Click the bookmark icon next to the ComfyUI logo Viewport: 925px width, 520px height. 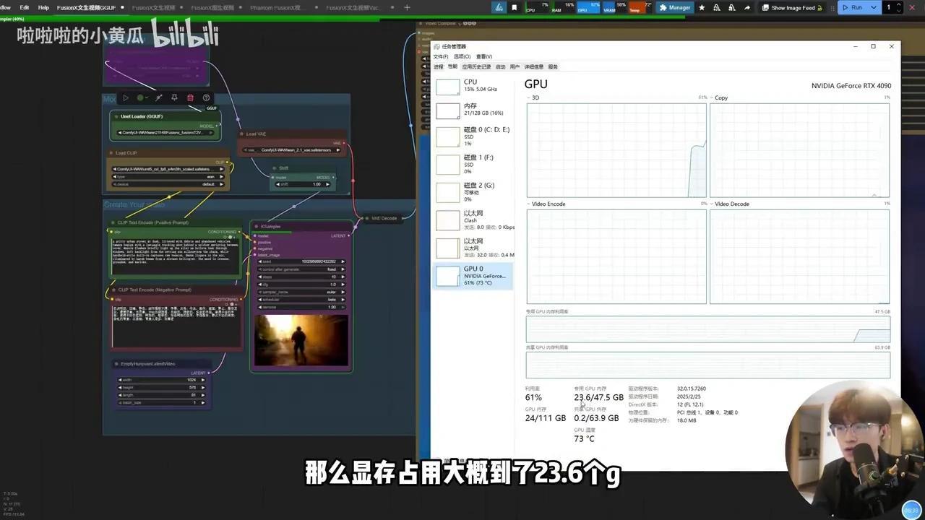pos(513,7)
